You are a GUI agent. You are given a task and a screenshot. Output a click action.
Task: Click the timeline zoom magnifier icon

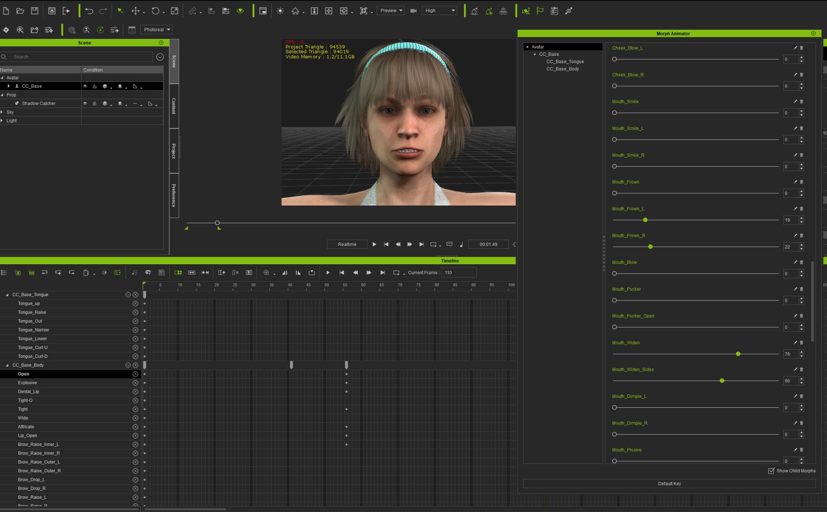coord(266,273)
